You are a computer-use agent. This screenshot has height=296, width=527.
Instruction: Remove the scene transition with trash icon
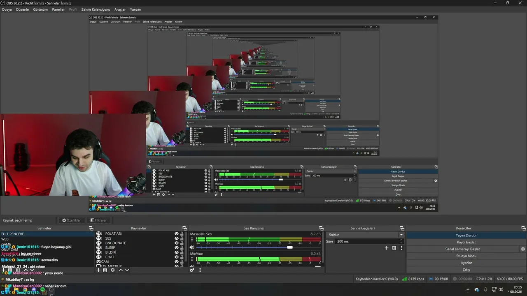[394, 248]
